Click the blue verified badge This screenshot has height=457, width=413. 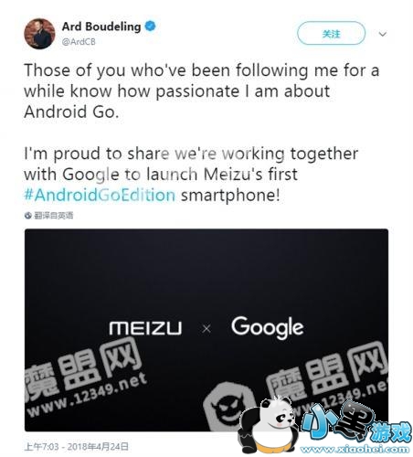click(x=150, y=27)
